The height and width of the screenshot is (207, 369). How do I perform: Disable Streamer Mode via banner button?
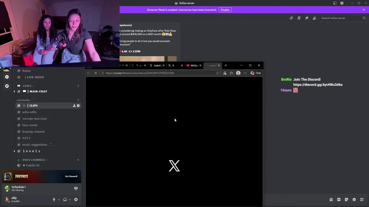click(225, 10)
